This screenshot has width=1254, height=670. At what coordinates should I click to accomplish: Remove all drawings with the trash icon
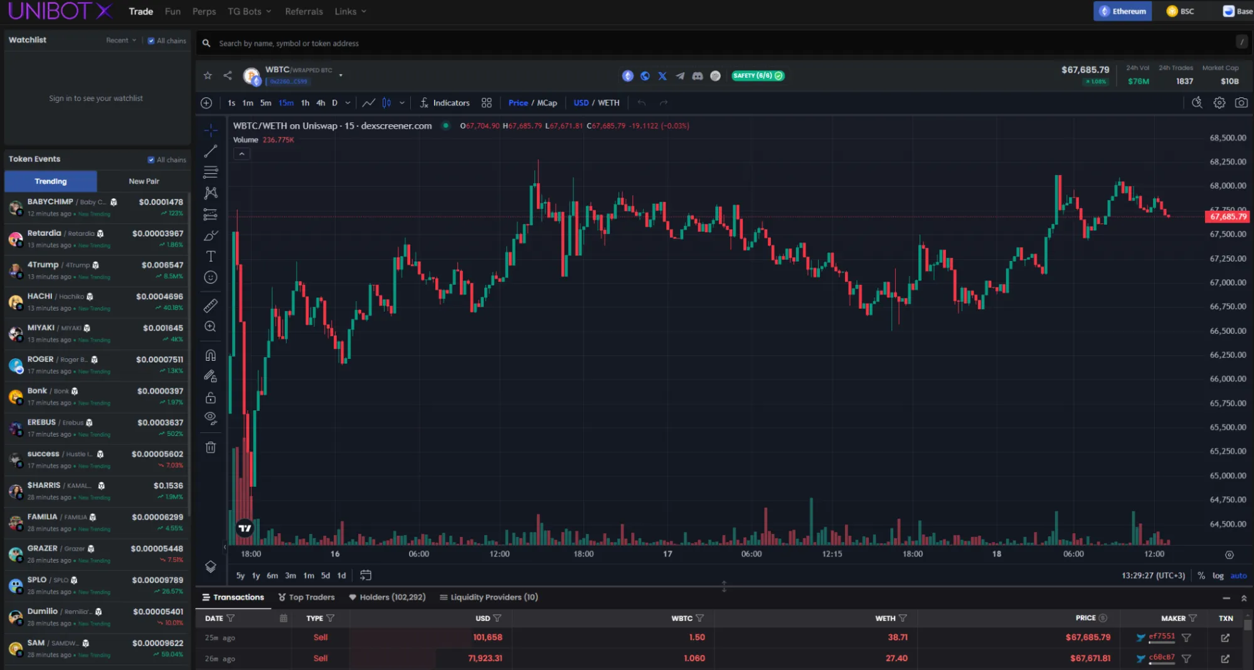pyautogui.click(x=210, y=447)
